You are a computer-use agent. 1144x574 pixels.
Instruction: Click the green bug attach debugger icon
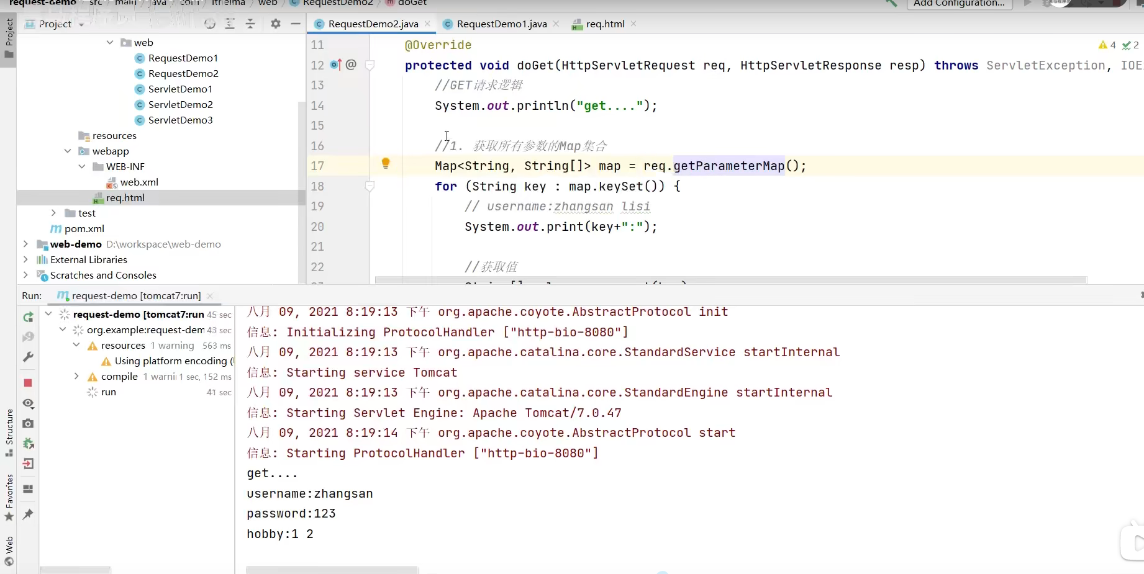(28, 443)
